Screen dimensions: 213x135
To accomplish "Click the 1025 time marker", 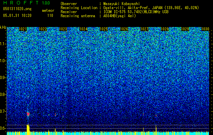I will tap(104, 29).
